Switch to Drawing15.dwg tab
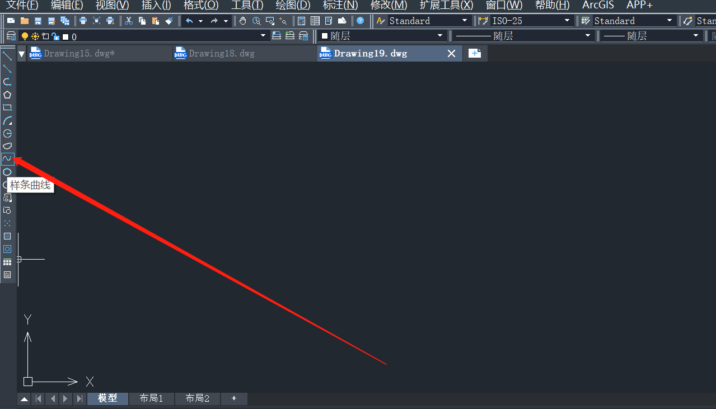The height and width of the screenshot is (409, 716). 100,54
